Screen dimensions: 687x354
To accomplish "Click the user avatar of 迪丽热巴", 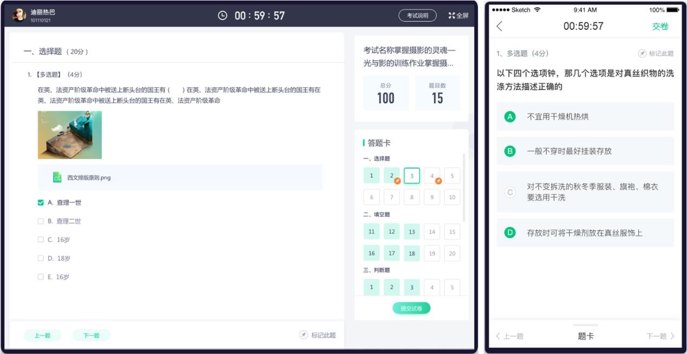I will pyautogui.click(x=20, y=15).
